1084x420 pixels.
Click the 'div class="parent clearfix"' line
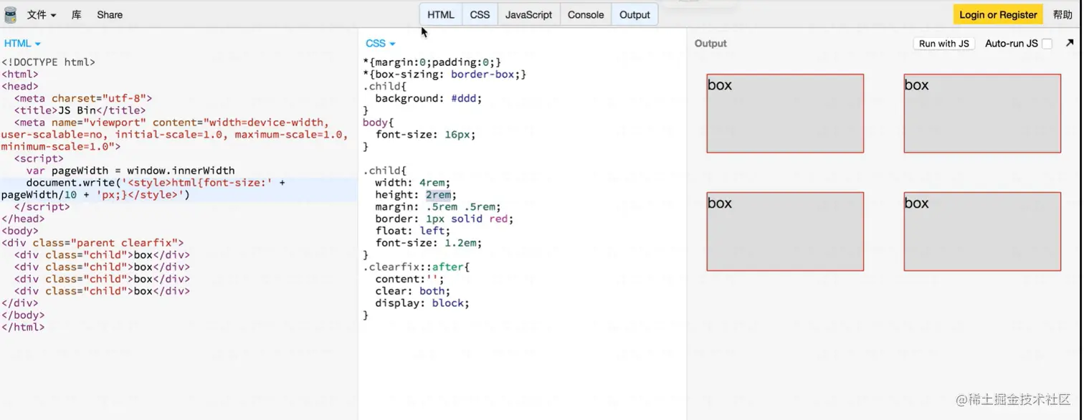(92, 243)
